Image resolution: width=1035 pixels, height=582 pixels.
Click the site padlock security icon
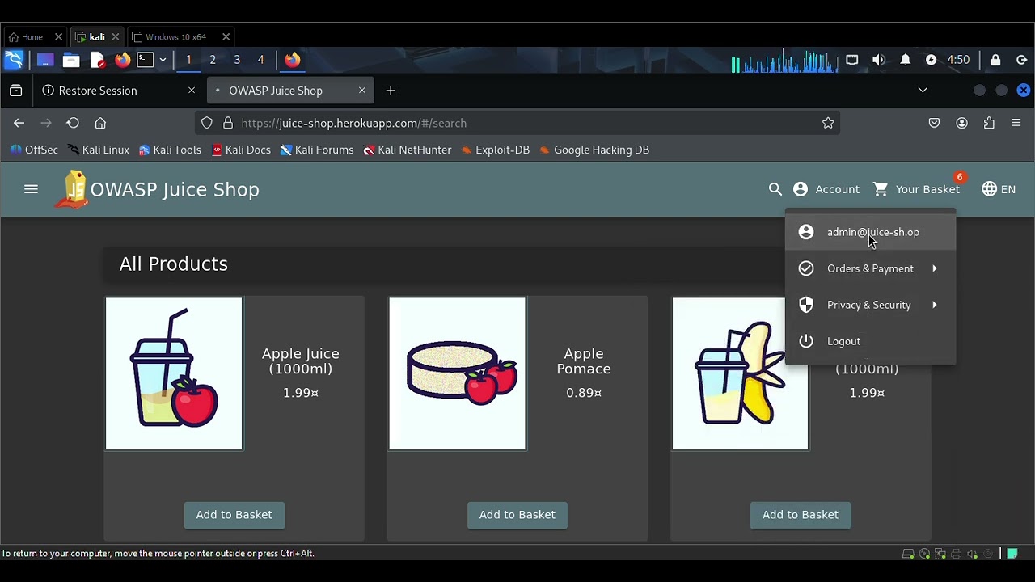(228, 123)
